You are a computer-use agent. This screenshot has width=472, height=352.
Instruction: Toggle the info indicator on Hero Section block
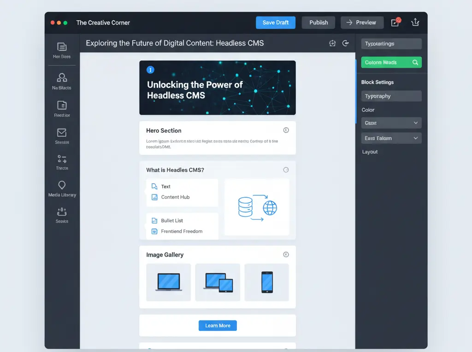click(x=286, y=130)
